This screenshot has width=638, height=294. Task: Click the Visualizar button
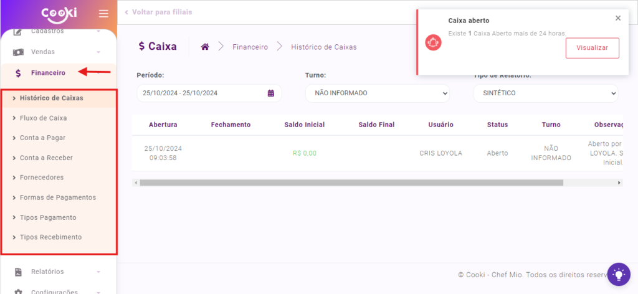coord(592,48)
